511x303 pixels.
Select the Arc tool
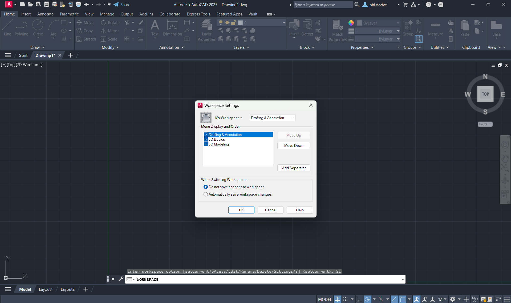[53, 28]
